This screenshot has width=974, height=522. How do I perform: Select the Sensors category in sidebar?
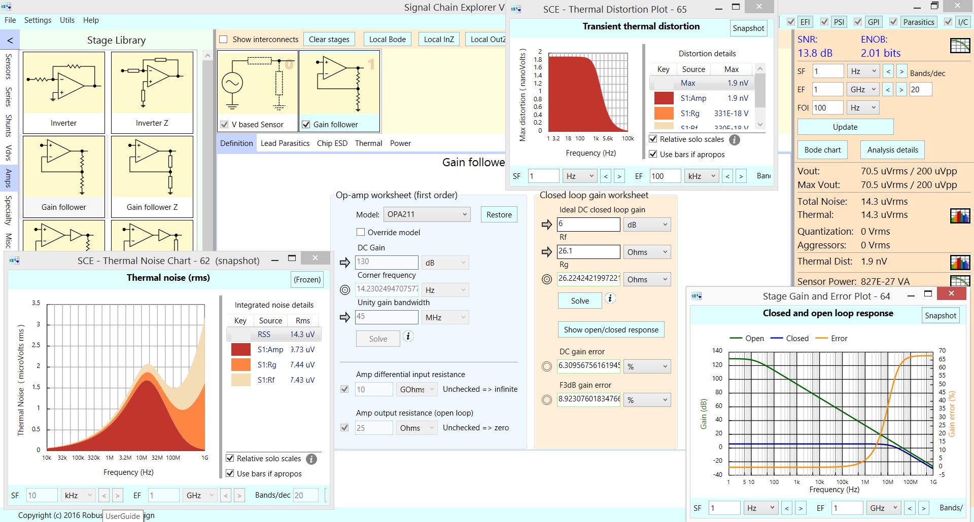pos(9,66)
